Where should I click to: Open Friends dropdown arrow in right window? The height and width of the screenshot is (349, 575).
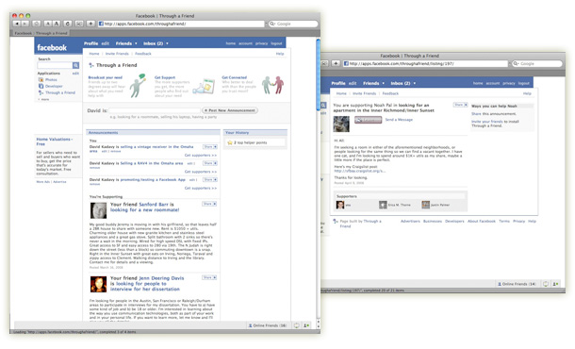(x=384, y=83)
